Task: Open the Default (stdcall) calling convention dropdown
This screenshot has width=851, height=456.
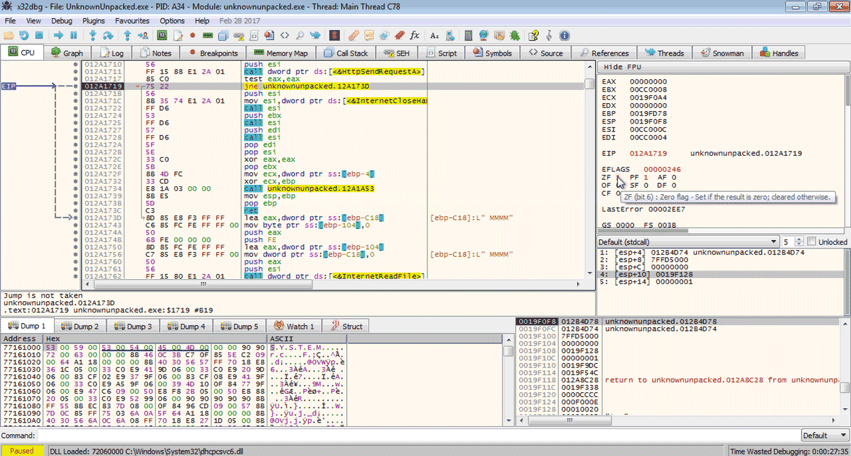Action: pyautogui.click(x=687, y=242)
